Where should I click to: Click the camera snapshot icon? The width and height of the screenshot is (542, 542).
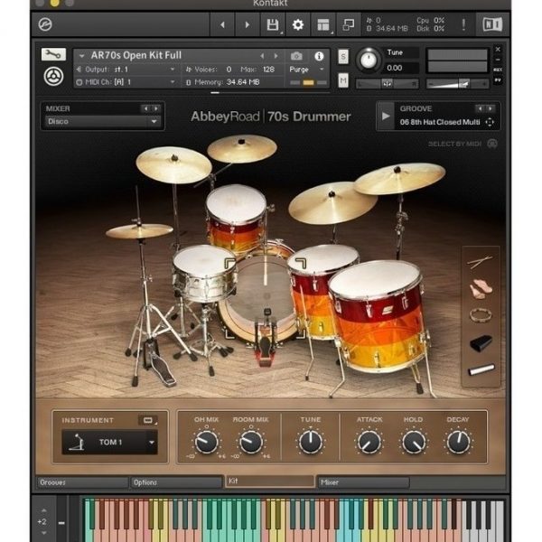pos(296,56)
